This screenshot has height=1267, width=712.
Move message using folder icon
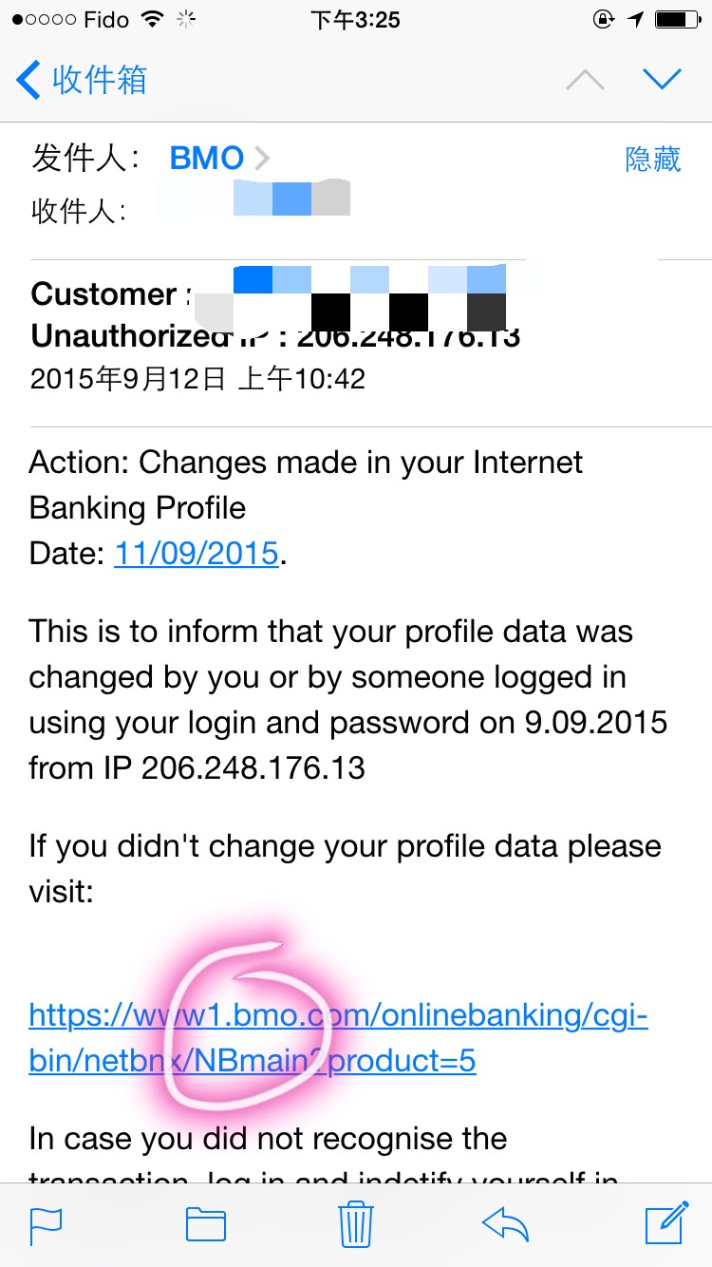pyautogui.click(x=206, y=1224)
